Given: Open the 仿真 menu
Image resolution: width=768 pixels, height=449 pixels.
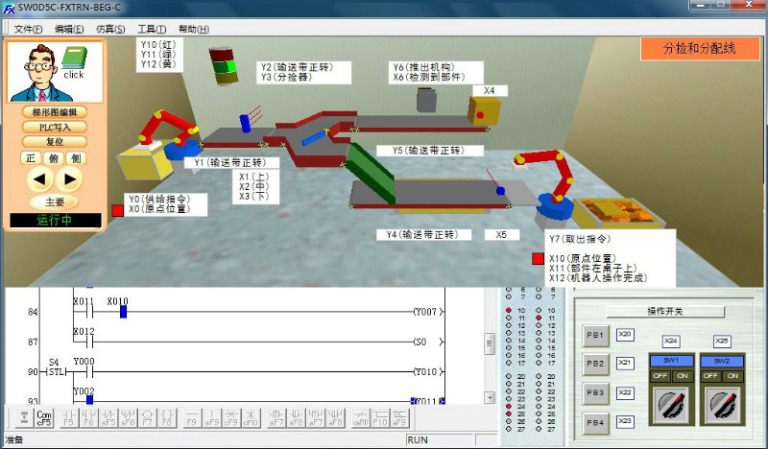Looking at the screenshot, I should [110, 29].
